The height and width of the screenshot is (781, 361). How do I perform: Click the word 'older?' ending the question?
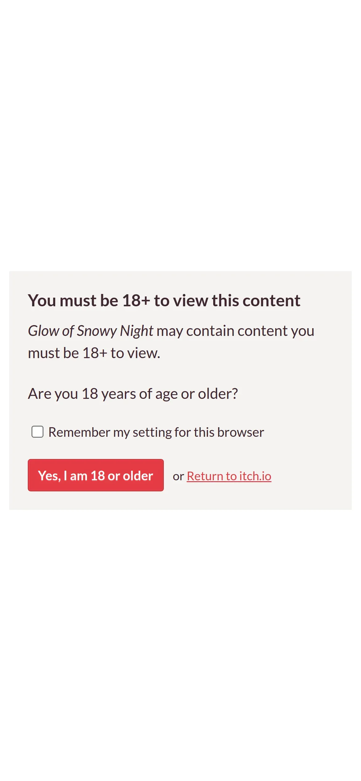point(218,394)
